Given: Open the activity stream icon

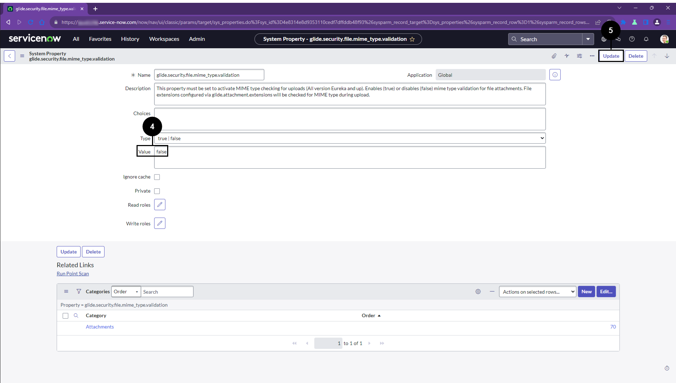Looking at the screenshot, I should pos(567,56).
